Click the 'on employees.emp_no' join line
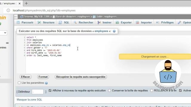Screen dimensions: 191x107 tap(48, 45)
